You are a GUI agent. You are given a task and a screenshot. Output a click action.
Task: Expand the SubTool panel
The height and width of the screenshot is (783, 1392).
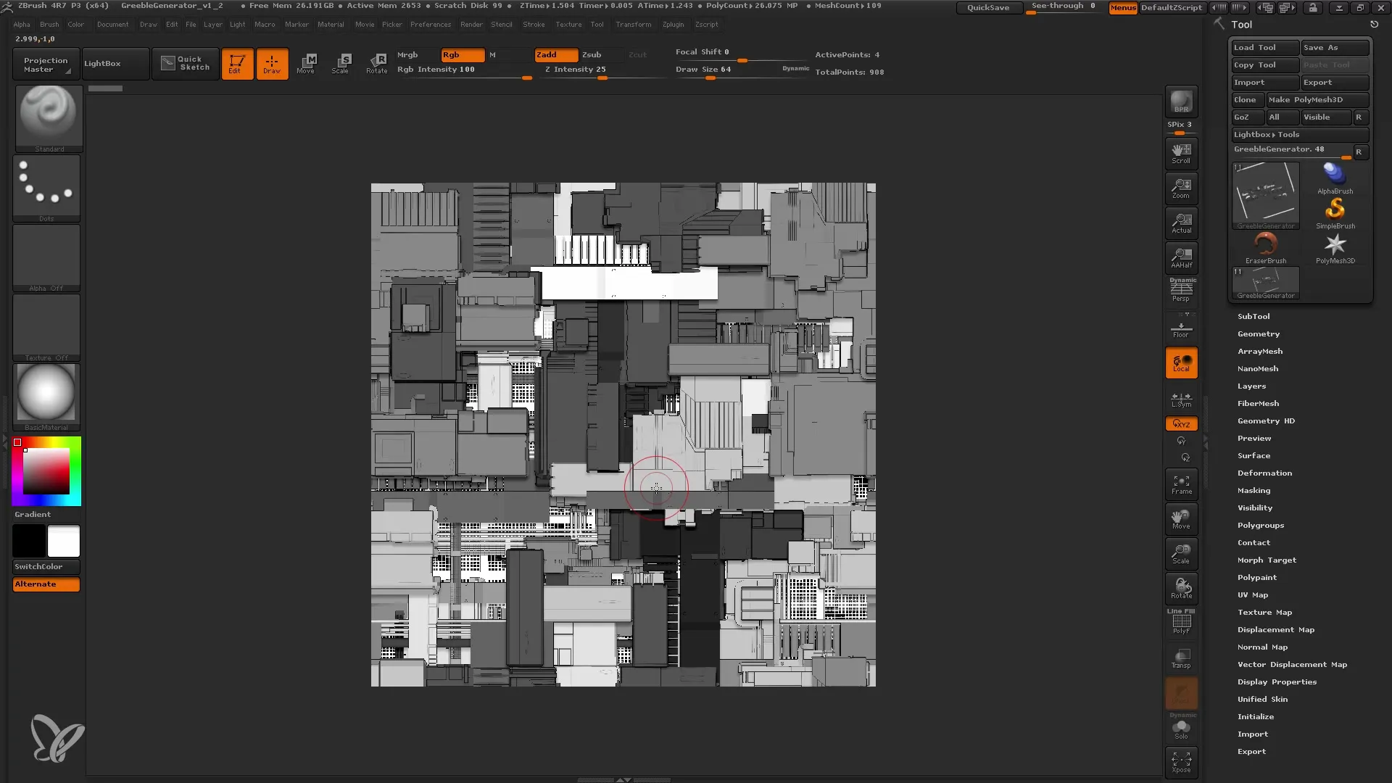(1254, 315)
